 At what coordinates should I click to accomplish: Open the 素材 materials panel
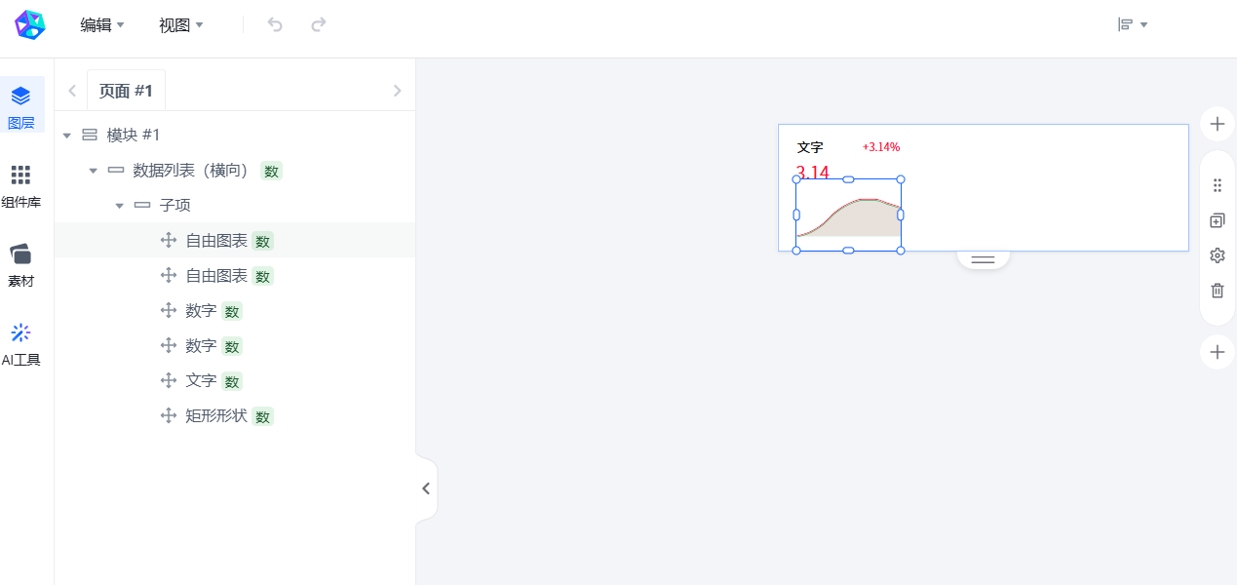[x=20, y=263]
